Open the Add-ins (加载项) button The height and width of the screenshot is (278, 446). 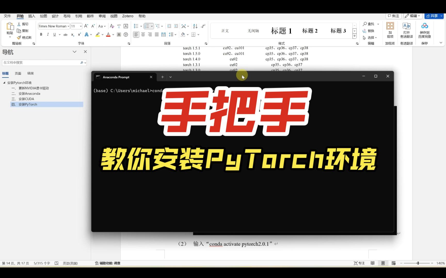pos(390,30)
